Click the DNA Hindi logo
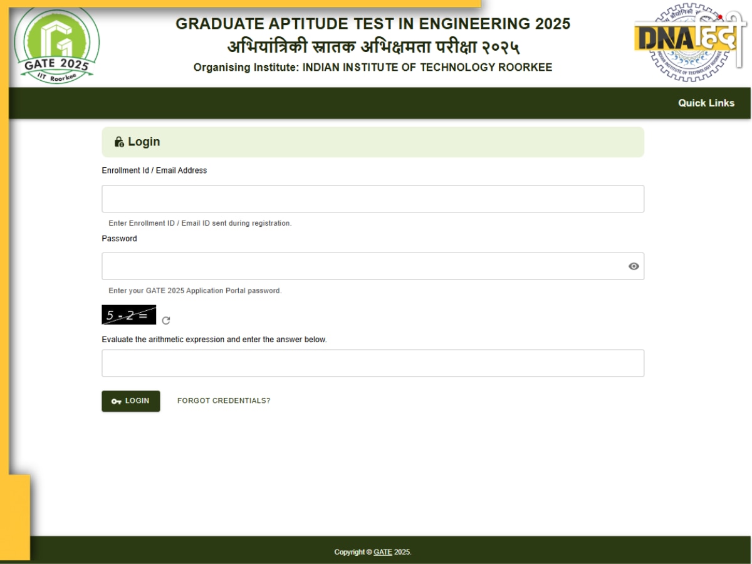 click(691, 40)
